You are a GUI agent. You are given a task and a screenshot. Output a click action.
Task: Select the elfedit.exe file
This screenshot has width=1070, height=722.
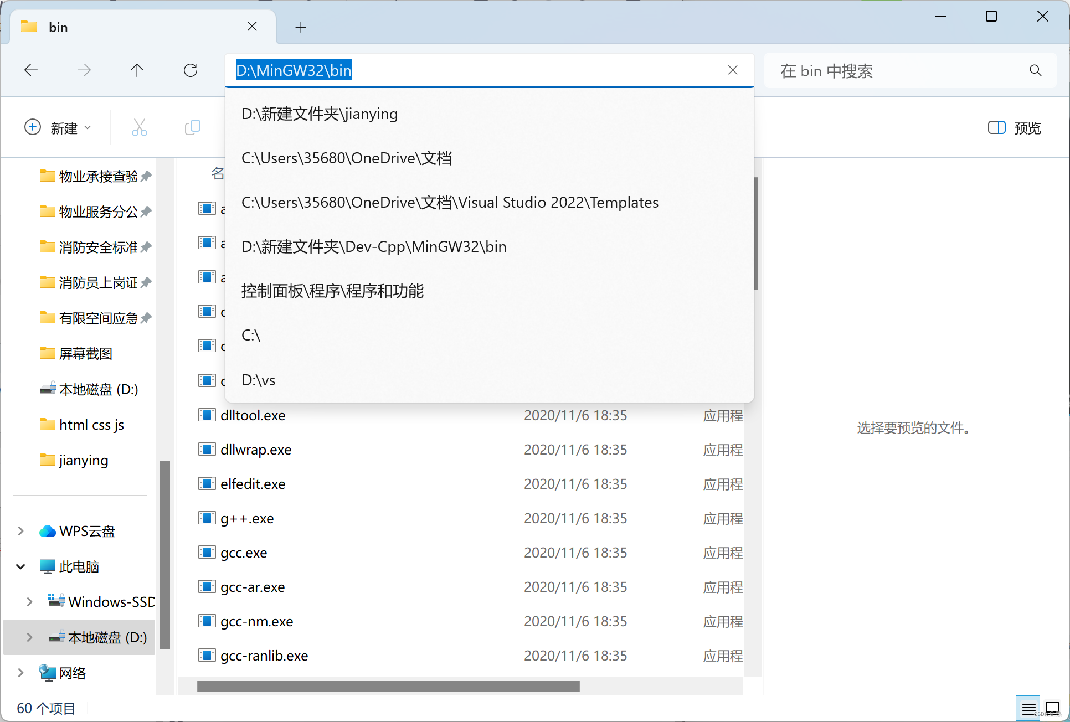[x=253, y=484]
